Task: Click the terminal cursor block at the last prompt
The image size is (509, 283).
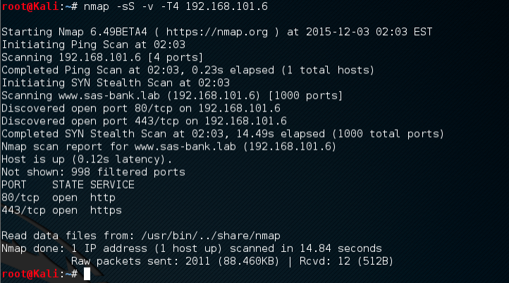Action: click(87, 274)
